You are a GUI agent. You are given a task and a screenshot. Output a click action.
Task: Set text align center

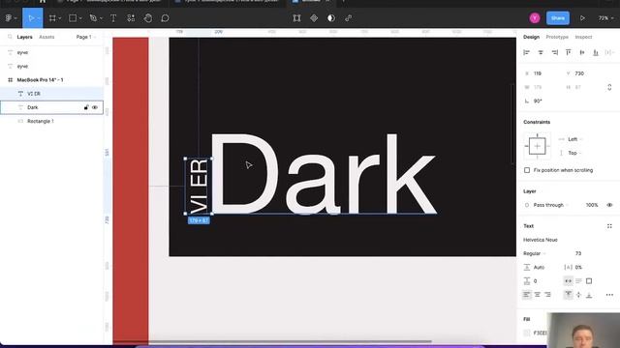[x=537, y=295]
